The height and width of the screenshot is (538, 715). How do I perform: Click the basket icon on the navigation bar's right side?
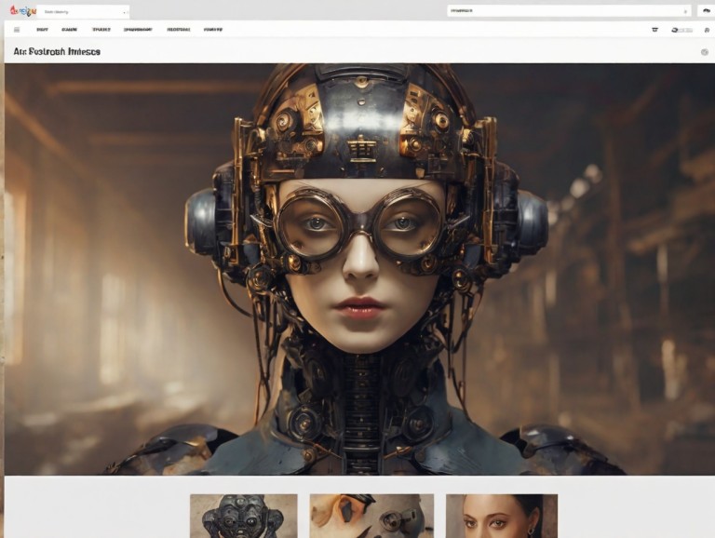654,30
